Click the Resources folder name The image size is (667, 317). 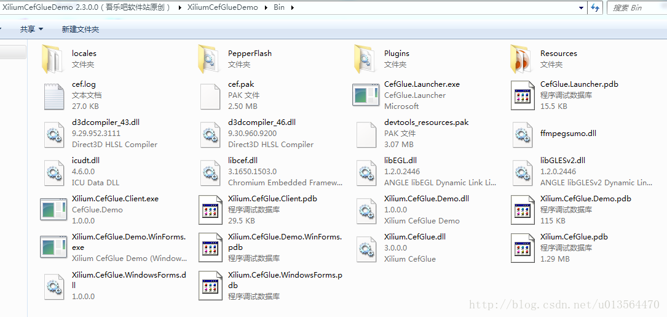(x=559, y=54)
